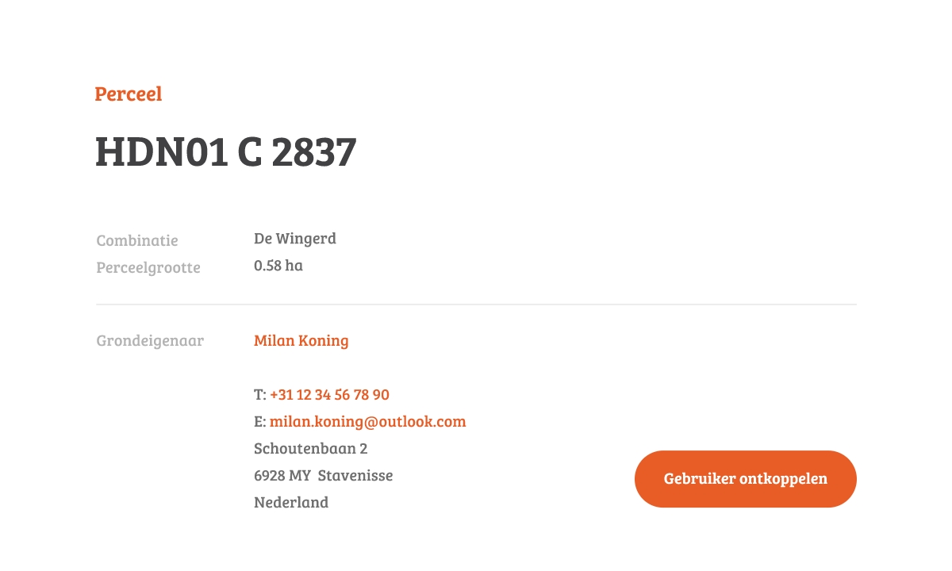The width and height of the screenshot is (952, 571).
Task: Click the Nederland country text
Action: click(x=291, y=503)
